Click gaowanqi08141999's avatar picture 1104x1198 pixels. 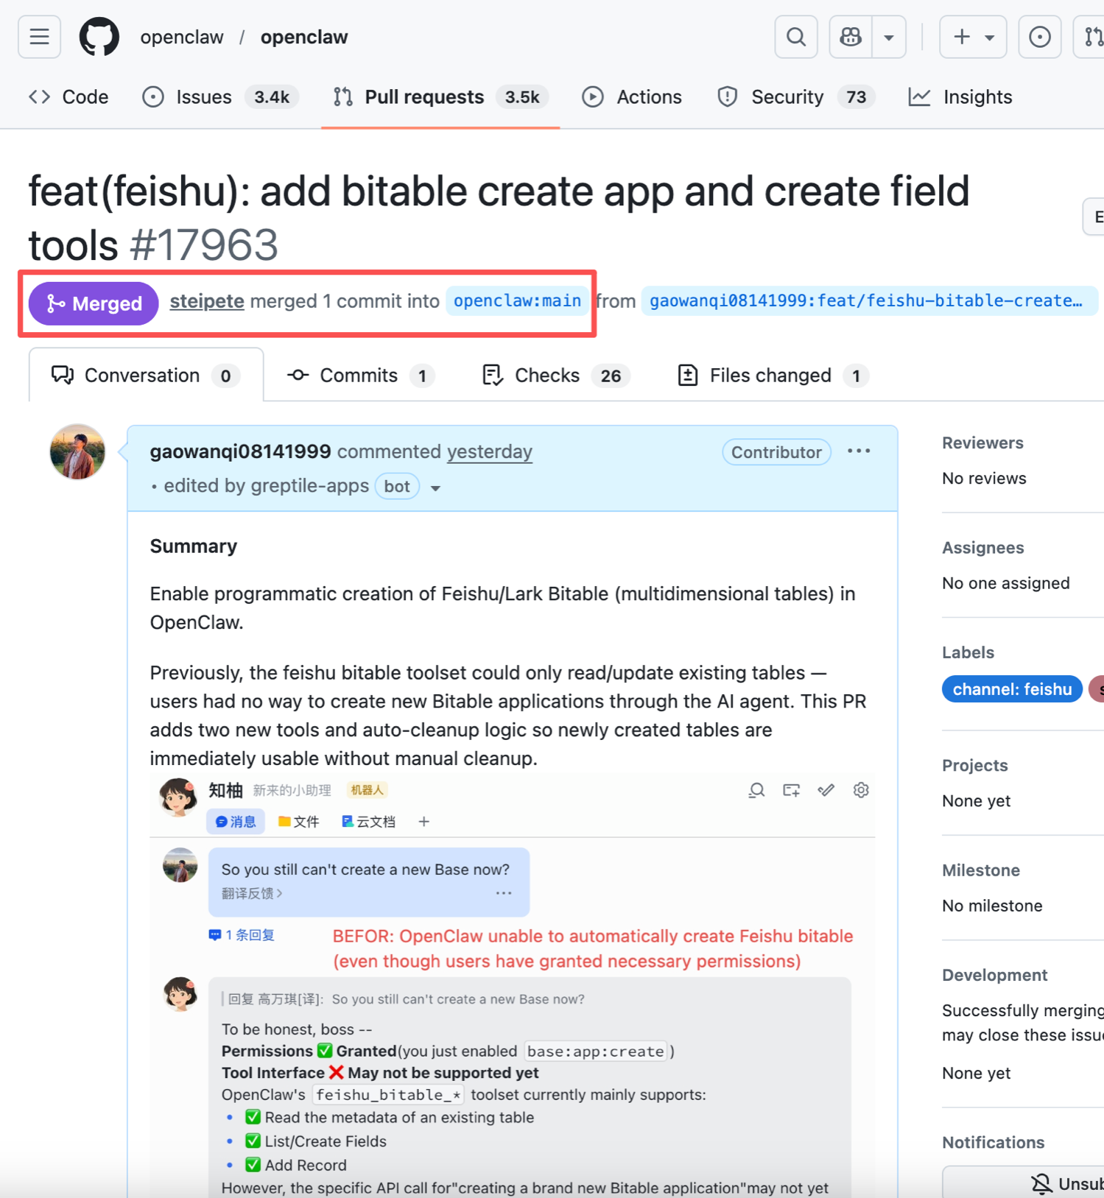click(x=77, y=452)
